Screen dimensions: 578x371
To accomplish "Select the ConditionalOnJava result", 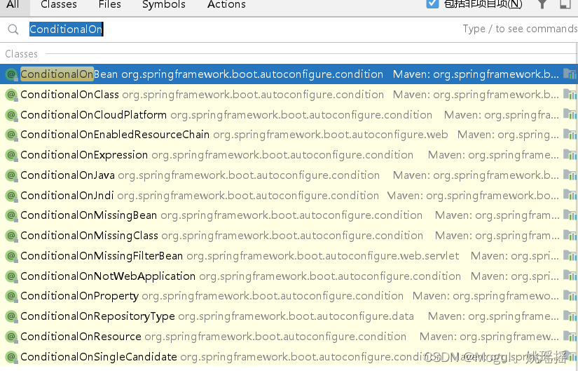I will [289, 175].
